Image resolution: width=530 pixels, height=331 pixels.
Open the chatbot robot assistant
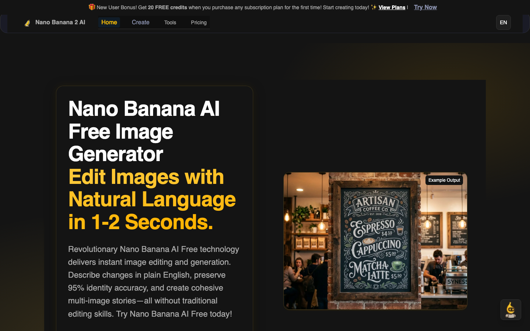click(510, 310)
